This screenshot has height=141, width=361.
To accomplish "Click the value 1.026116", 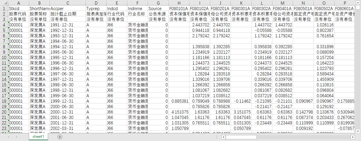I will (x=324, y=25).
